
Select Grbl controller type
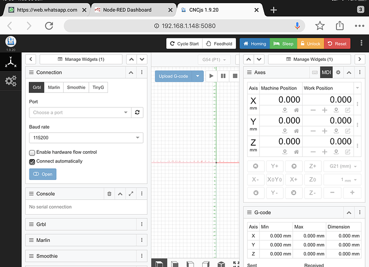tap(37, 88)
